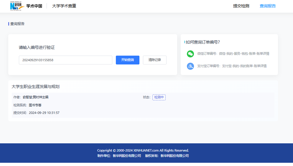Click the 检测中 status tag
The height and width of the screenshot is (166, 293).
click(159, 97)
